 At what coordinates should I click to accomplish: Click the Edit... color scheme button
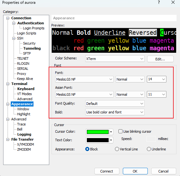[160, 59]
